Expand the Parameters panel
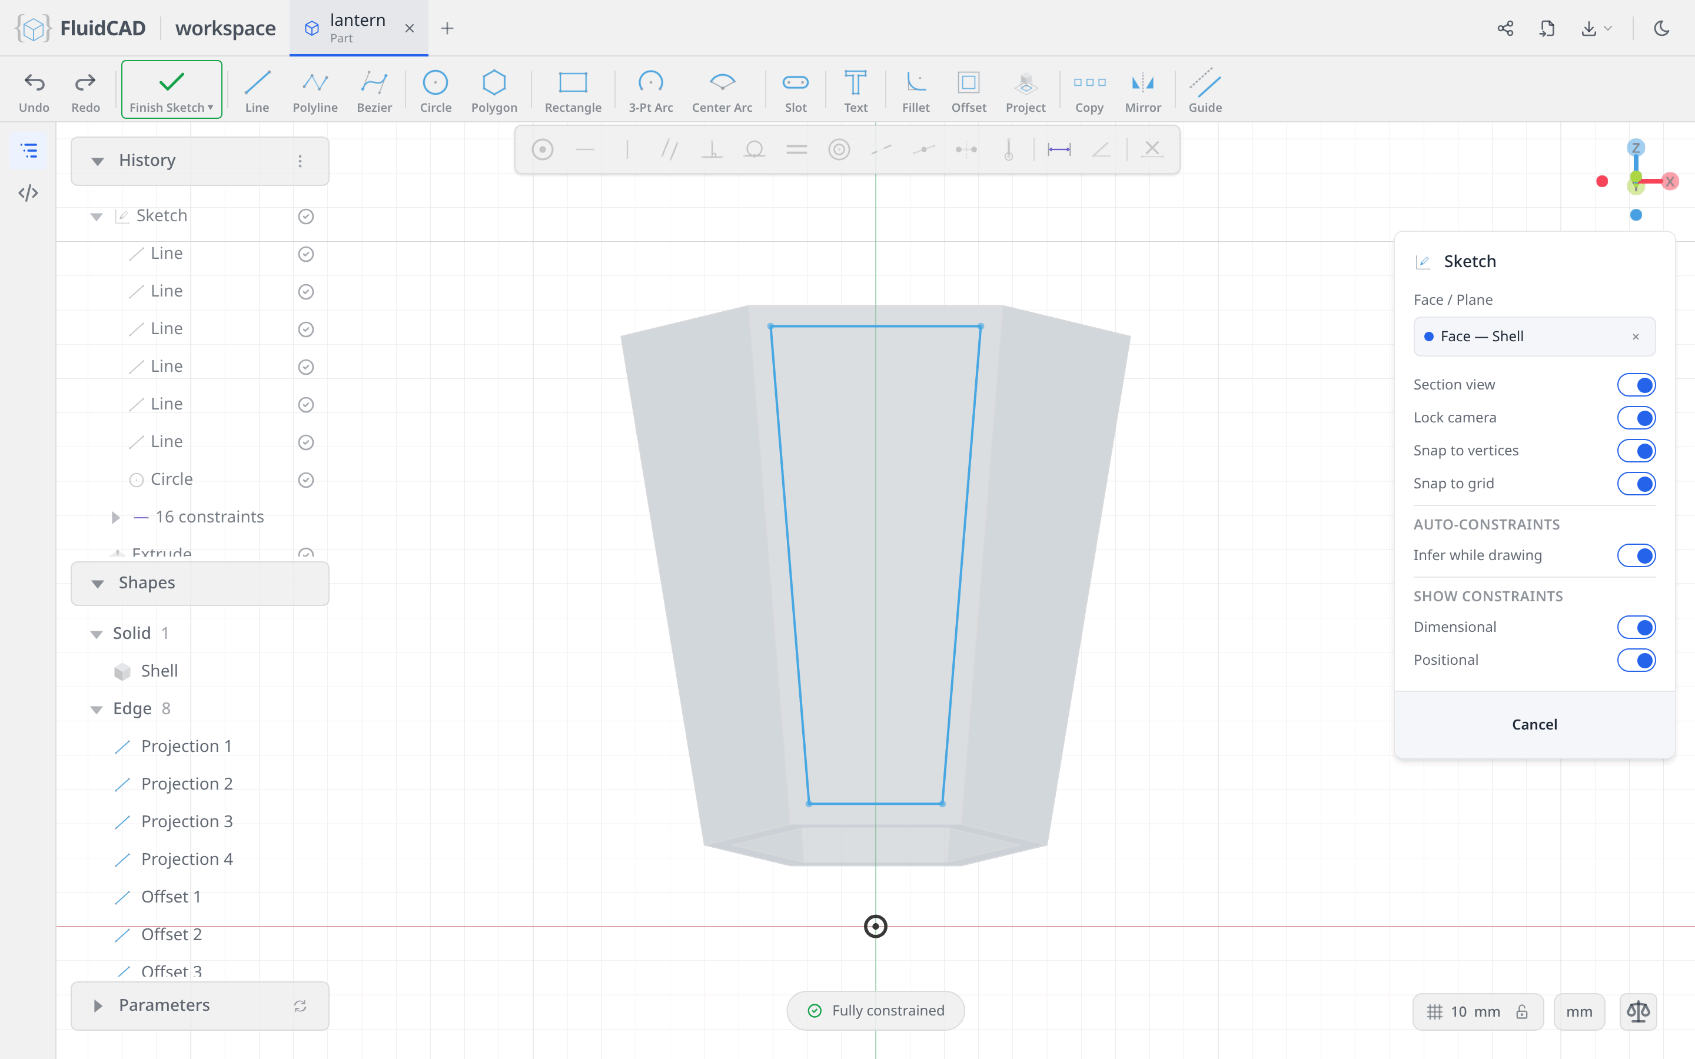Image resolution: width=1695 pixels, height=1059 pixels. [97, 1006]
